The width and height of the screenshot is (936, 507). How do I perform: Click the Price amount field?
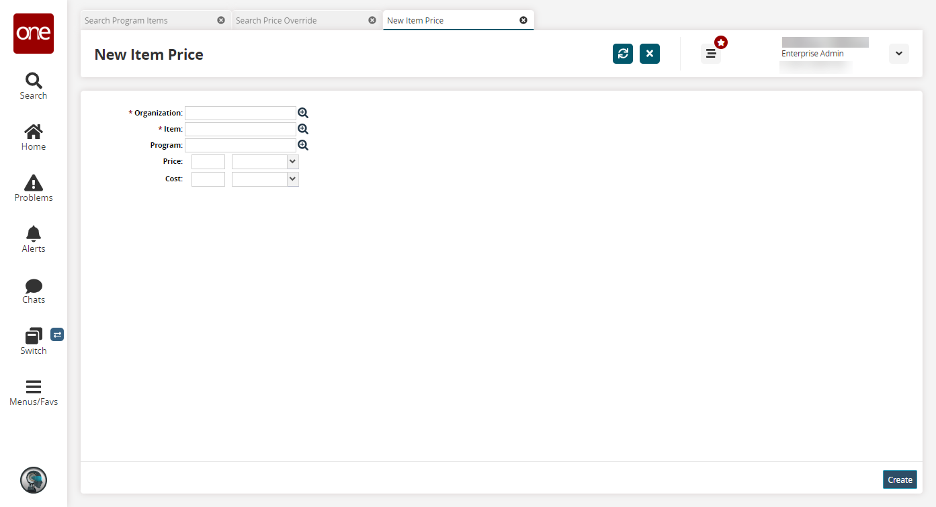pos(208,162)
